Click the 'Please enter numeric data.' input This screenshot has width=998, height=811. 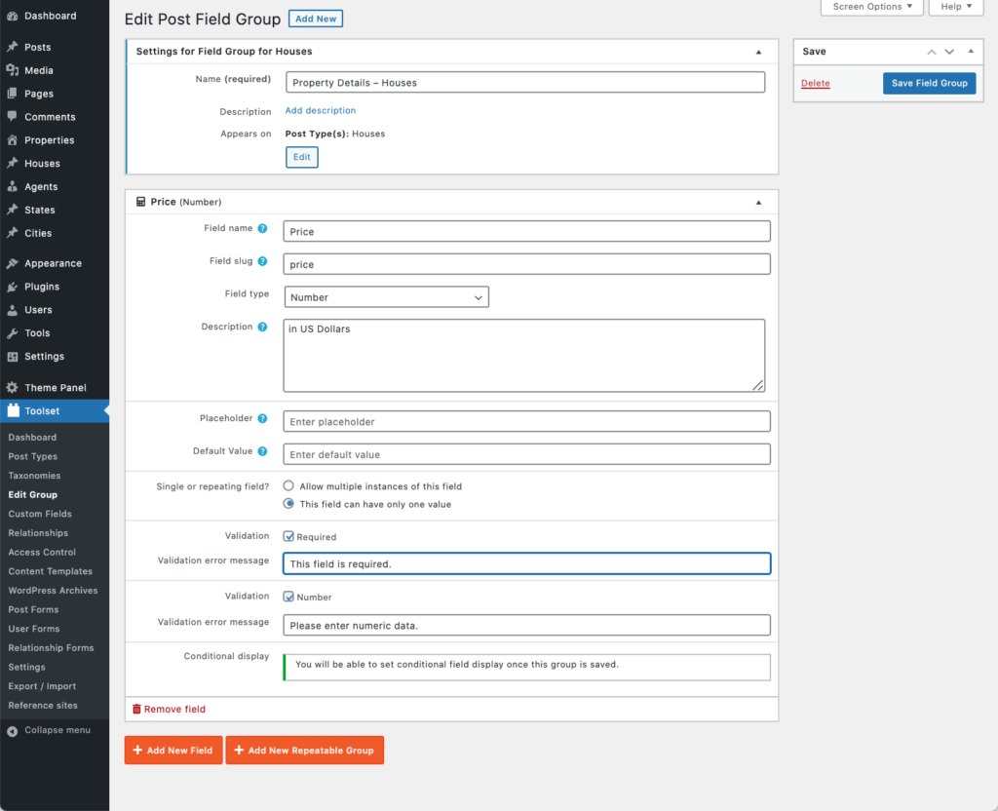[526, 625]
